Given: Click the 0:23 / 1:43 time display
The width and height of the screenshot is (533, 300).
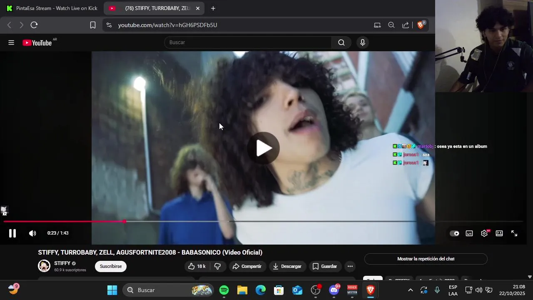Looking at the screenshot, I should point(58,233).
